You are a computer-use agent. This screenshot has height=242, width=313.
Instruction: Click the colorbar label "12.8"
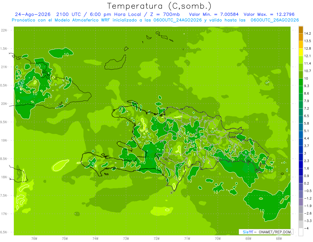pyautogui.click(x=308, y=49)
